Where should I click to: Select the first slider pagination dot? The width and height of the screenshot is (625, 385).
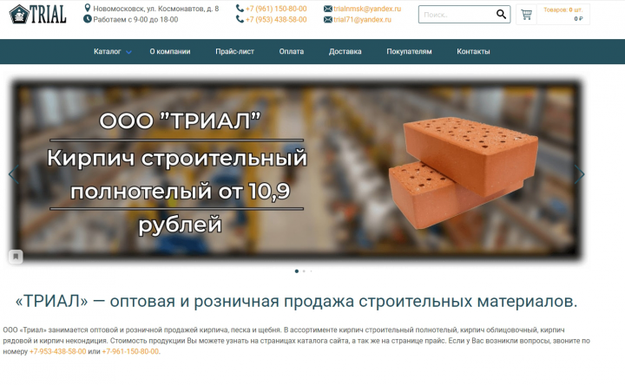pos(297,271)
